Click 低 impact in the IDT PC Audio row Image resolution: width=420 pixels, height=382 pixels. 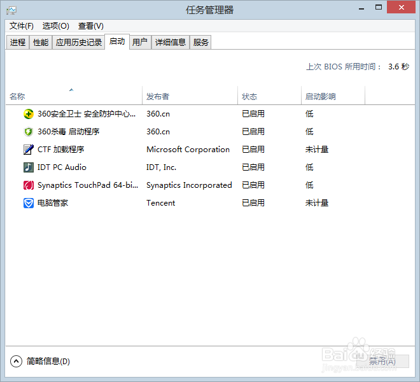(x=309, y=167)
